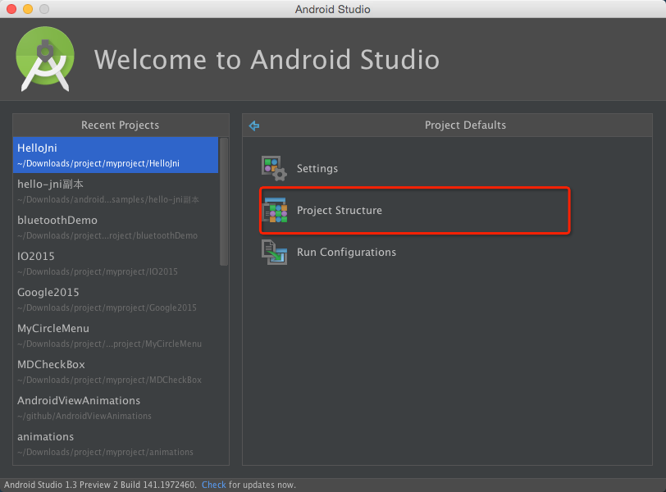Viewport: 666px width, 492px height.
Task: Open Project Structure option
Action: point(339,210)
